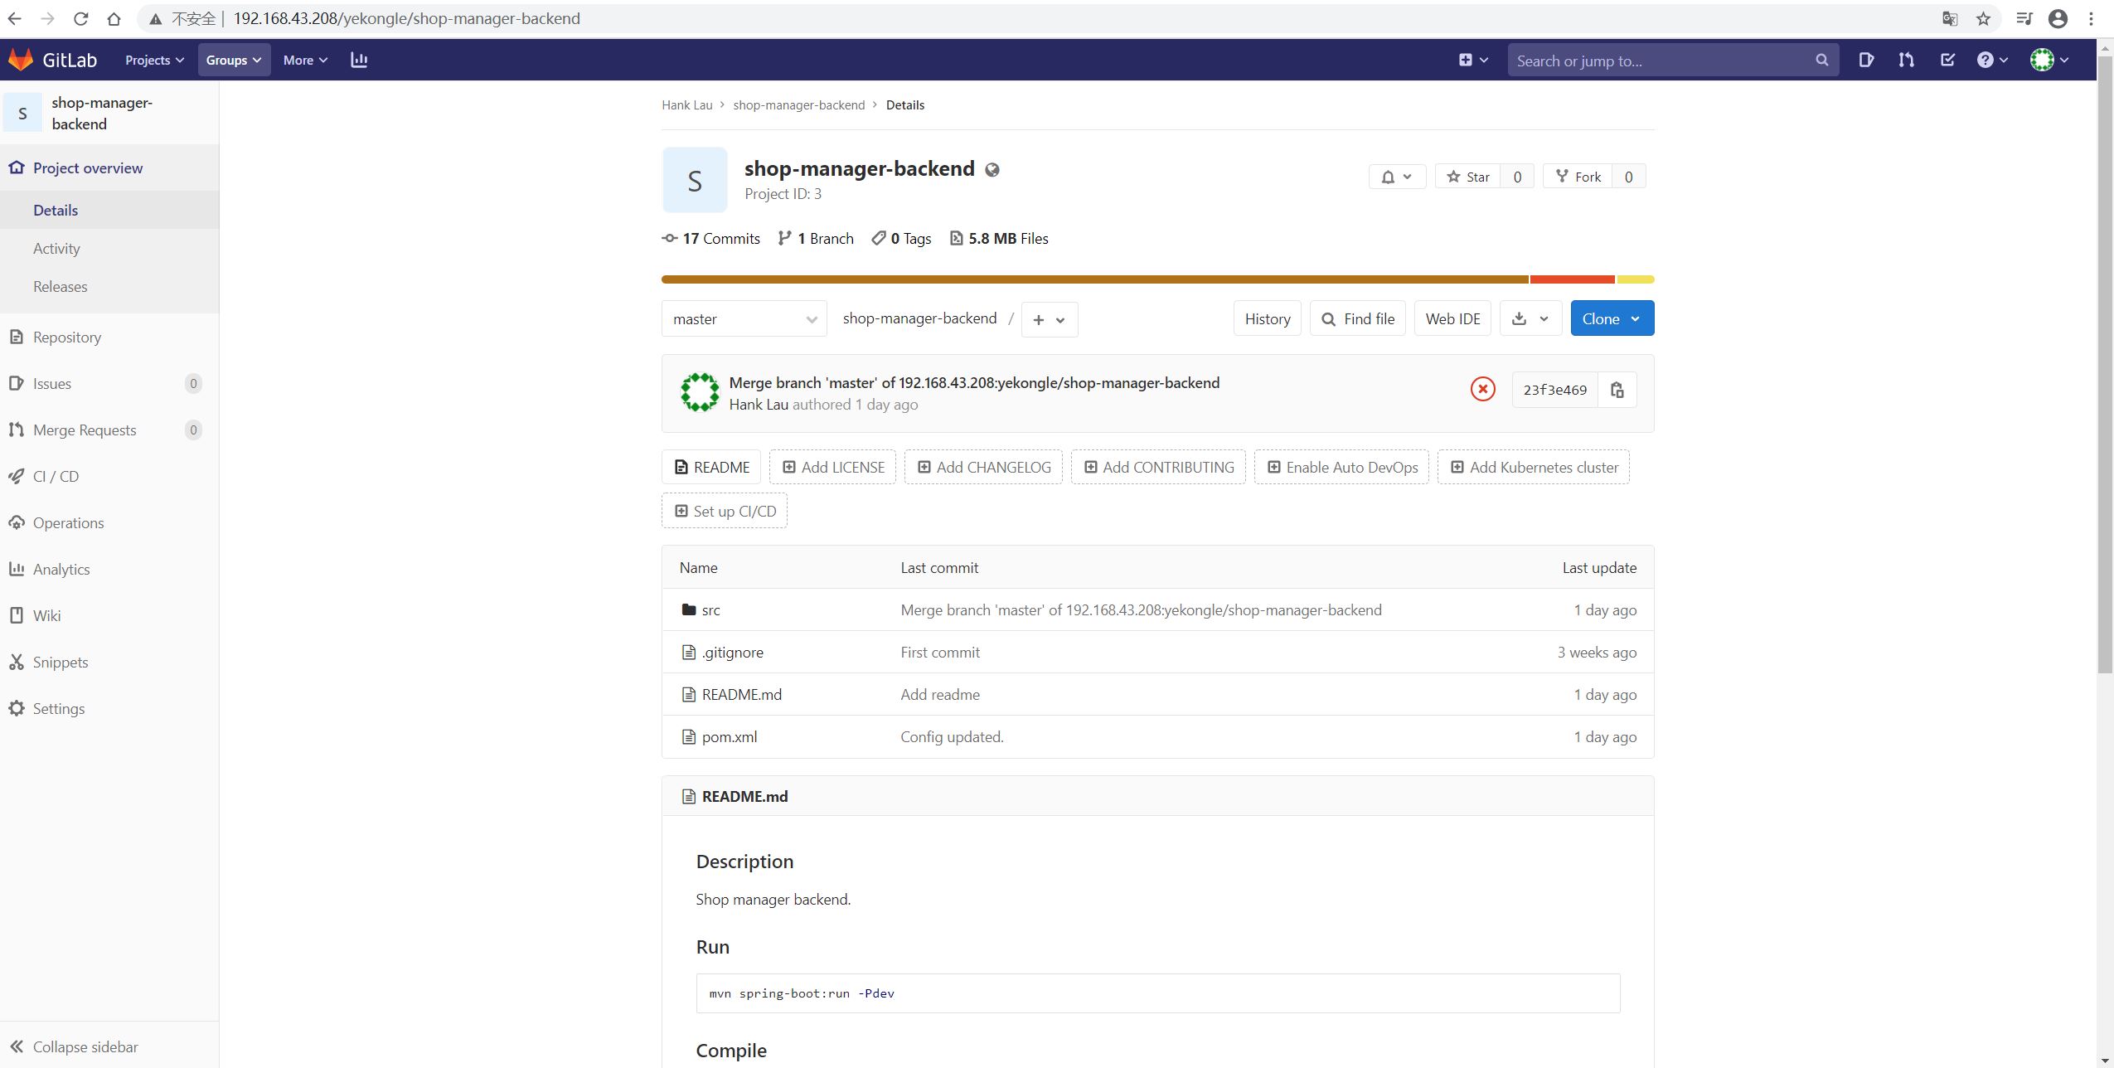This screenshot has width=2114, height=1068.
Task: Click the GitLab fox logo
Action: click(x=21, y=60)
